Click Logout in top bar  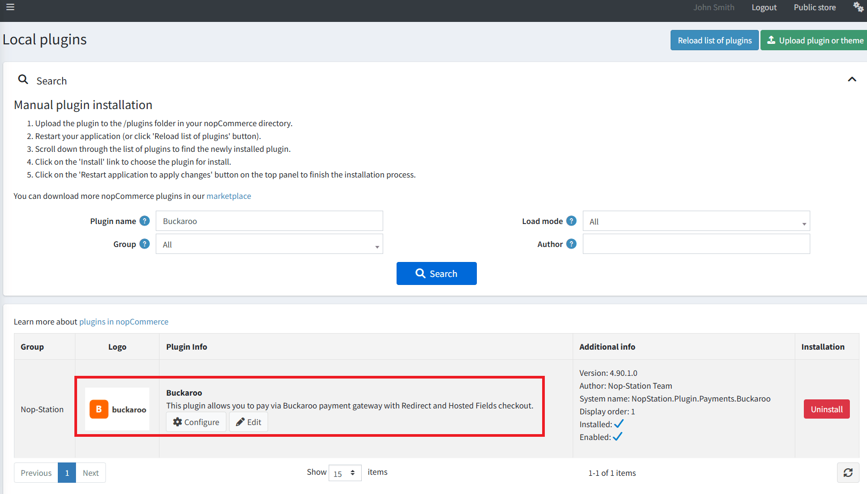764,7
